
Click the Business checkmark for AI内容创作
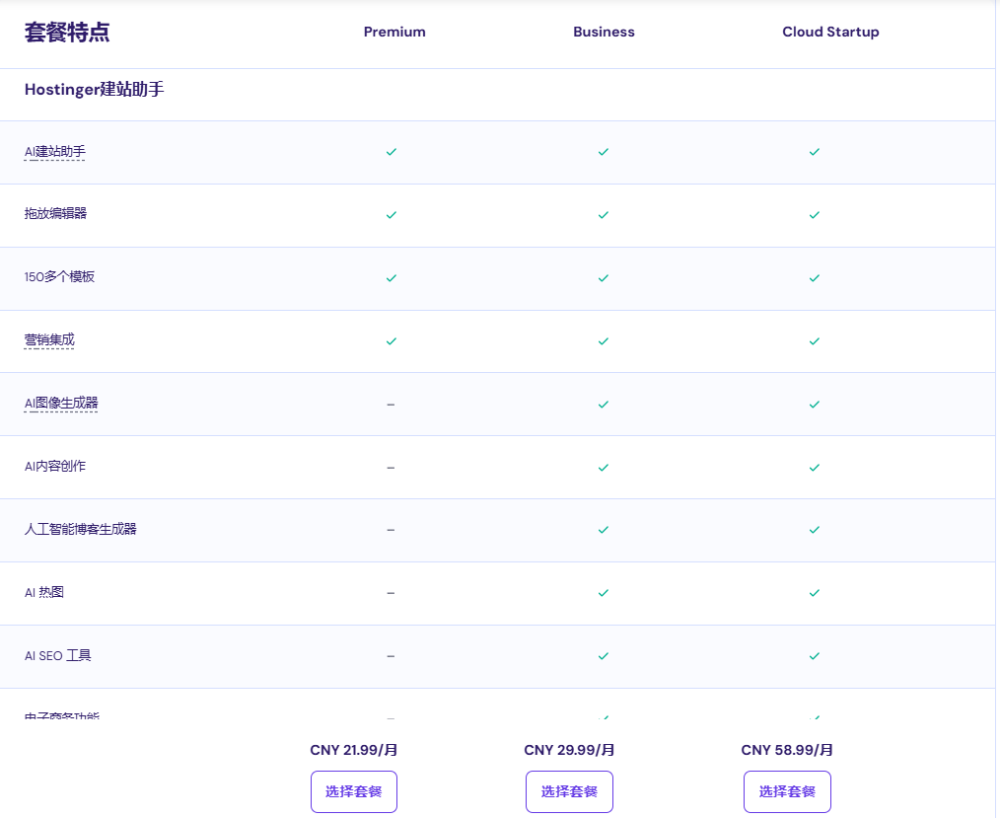(x=603, y=467)
